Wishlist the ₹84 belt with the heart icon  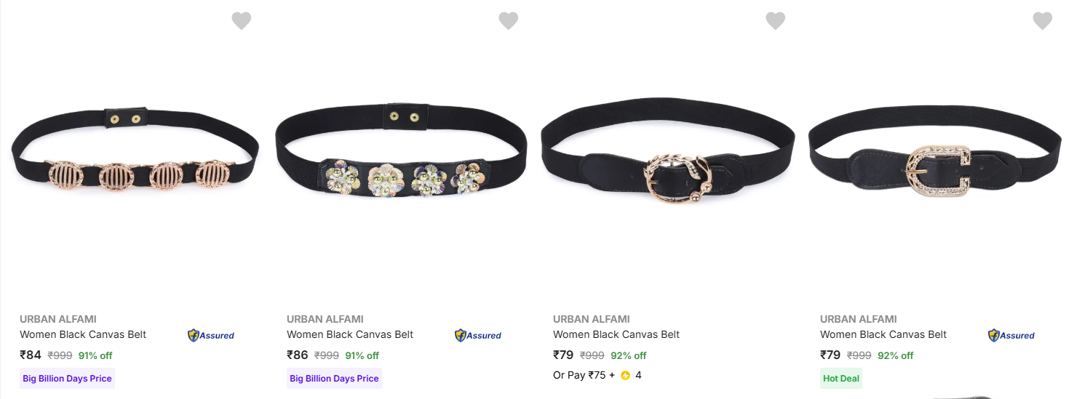(x=242, y=21)
